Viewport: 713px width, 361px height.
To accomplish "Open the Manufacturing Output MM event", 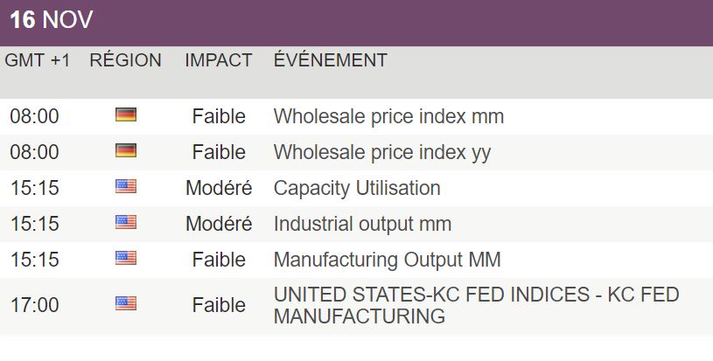I will 387,260.
